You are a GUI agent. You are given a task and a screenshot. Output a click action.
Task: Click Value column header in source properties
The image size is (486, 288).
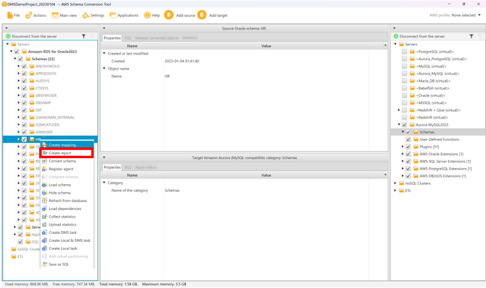pos(266,46)
